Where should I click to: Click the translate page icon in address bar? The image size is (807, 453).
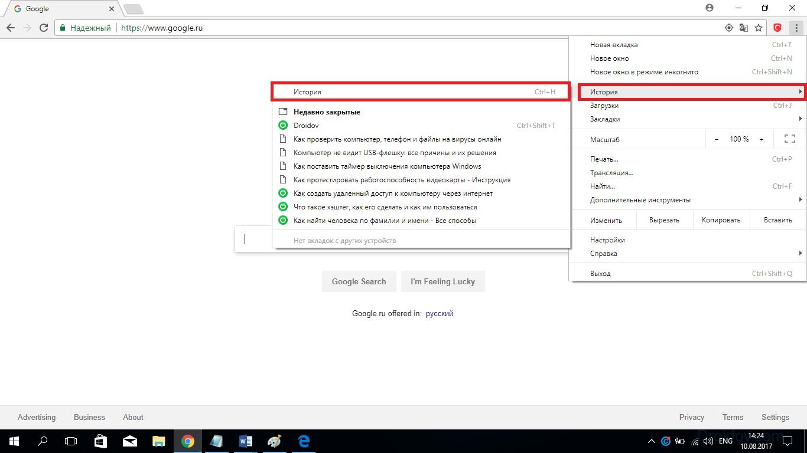[744, 28]
